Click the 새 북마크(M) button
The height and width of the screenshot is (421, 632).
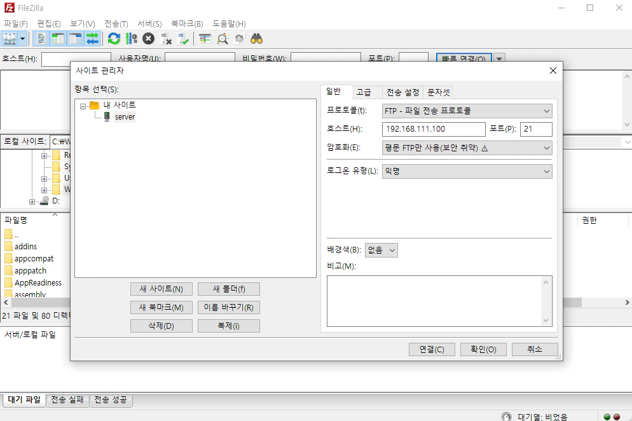pyautogui.click(x=161, y=307)
